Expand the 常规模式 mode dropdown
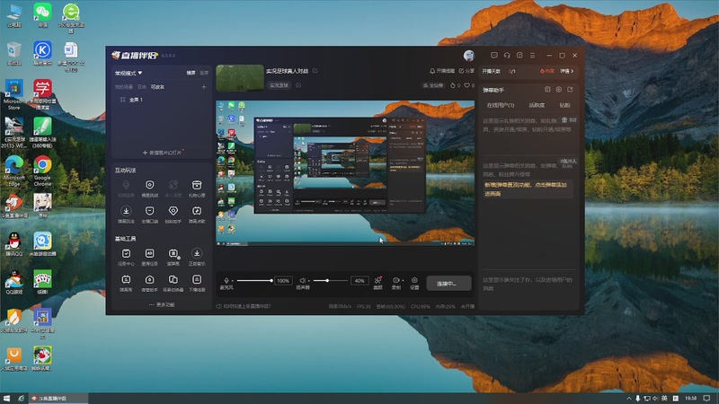Image resolution: width=719 pixels, height=404 pixels. (x=129, y=73)
